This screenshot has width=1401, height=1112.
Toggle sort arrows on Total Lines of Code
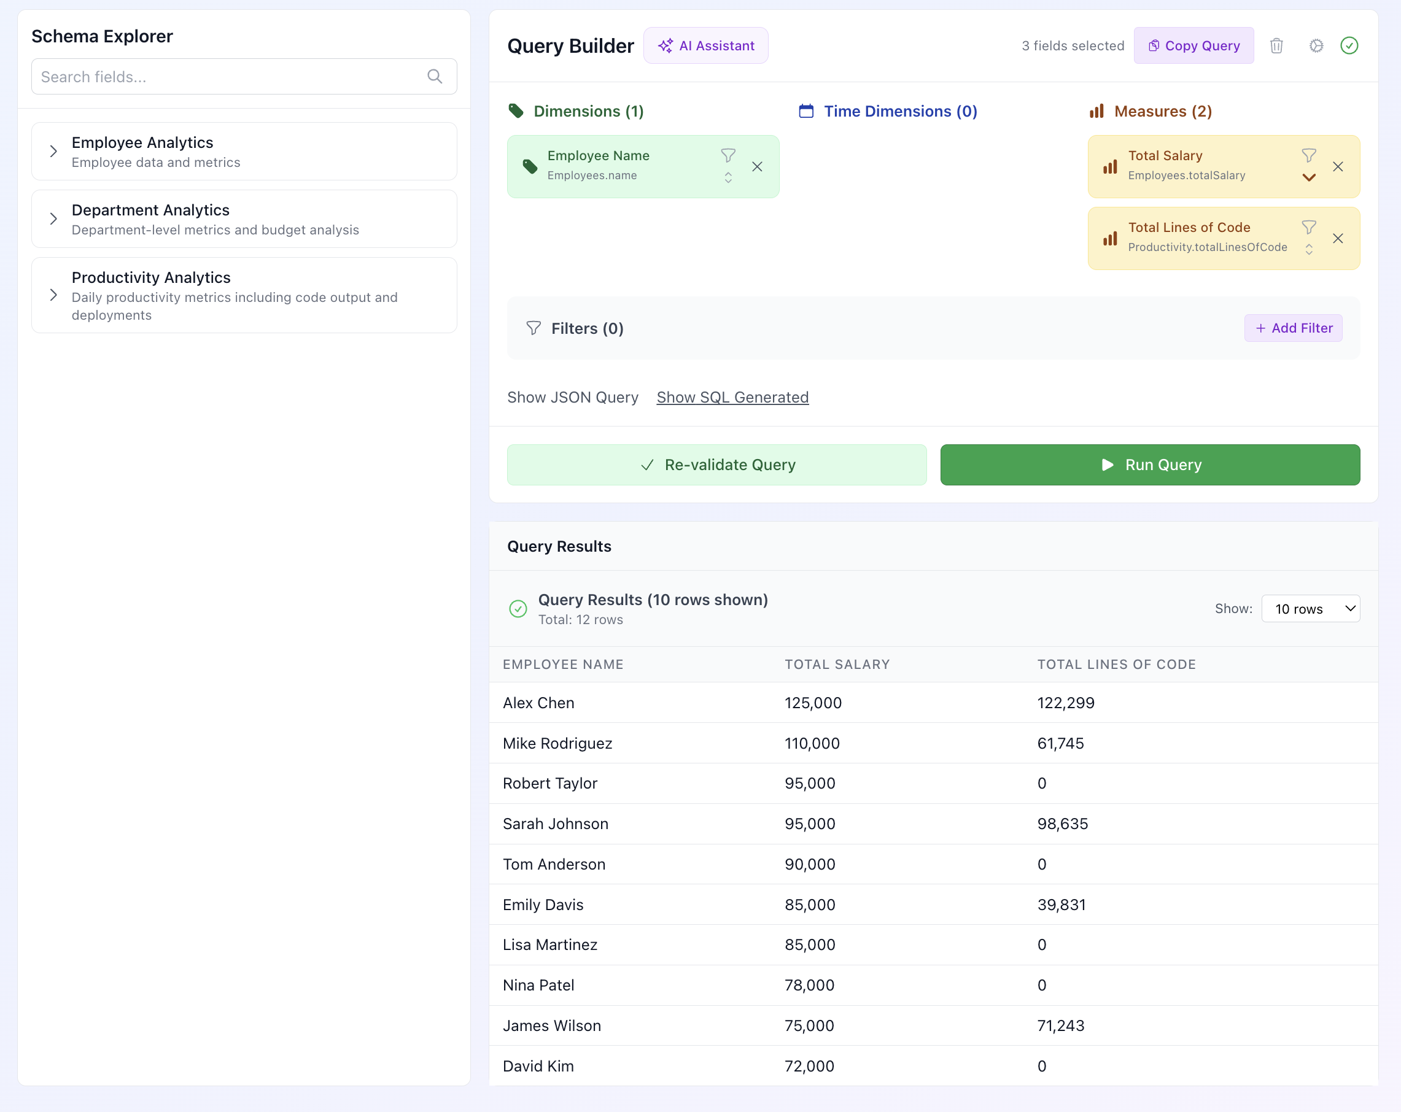1309,249
